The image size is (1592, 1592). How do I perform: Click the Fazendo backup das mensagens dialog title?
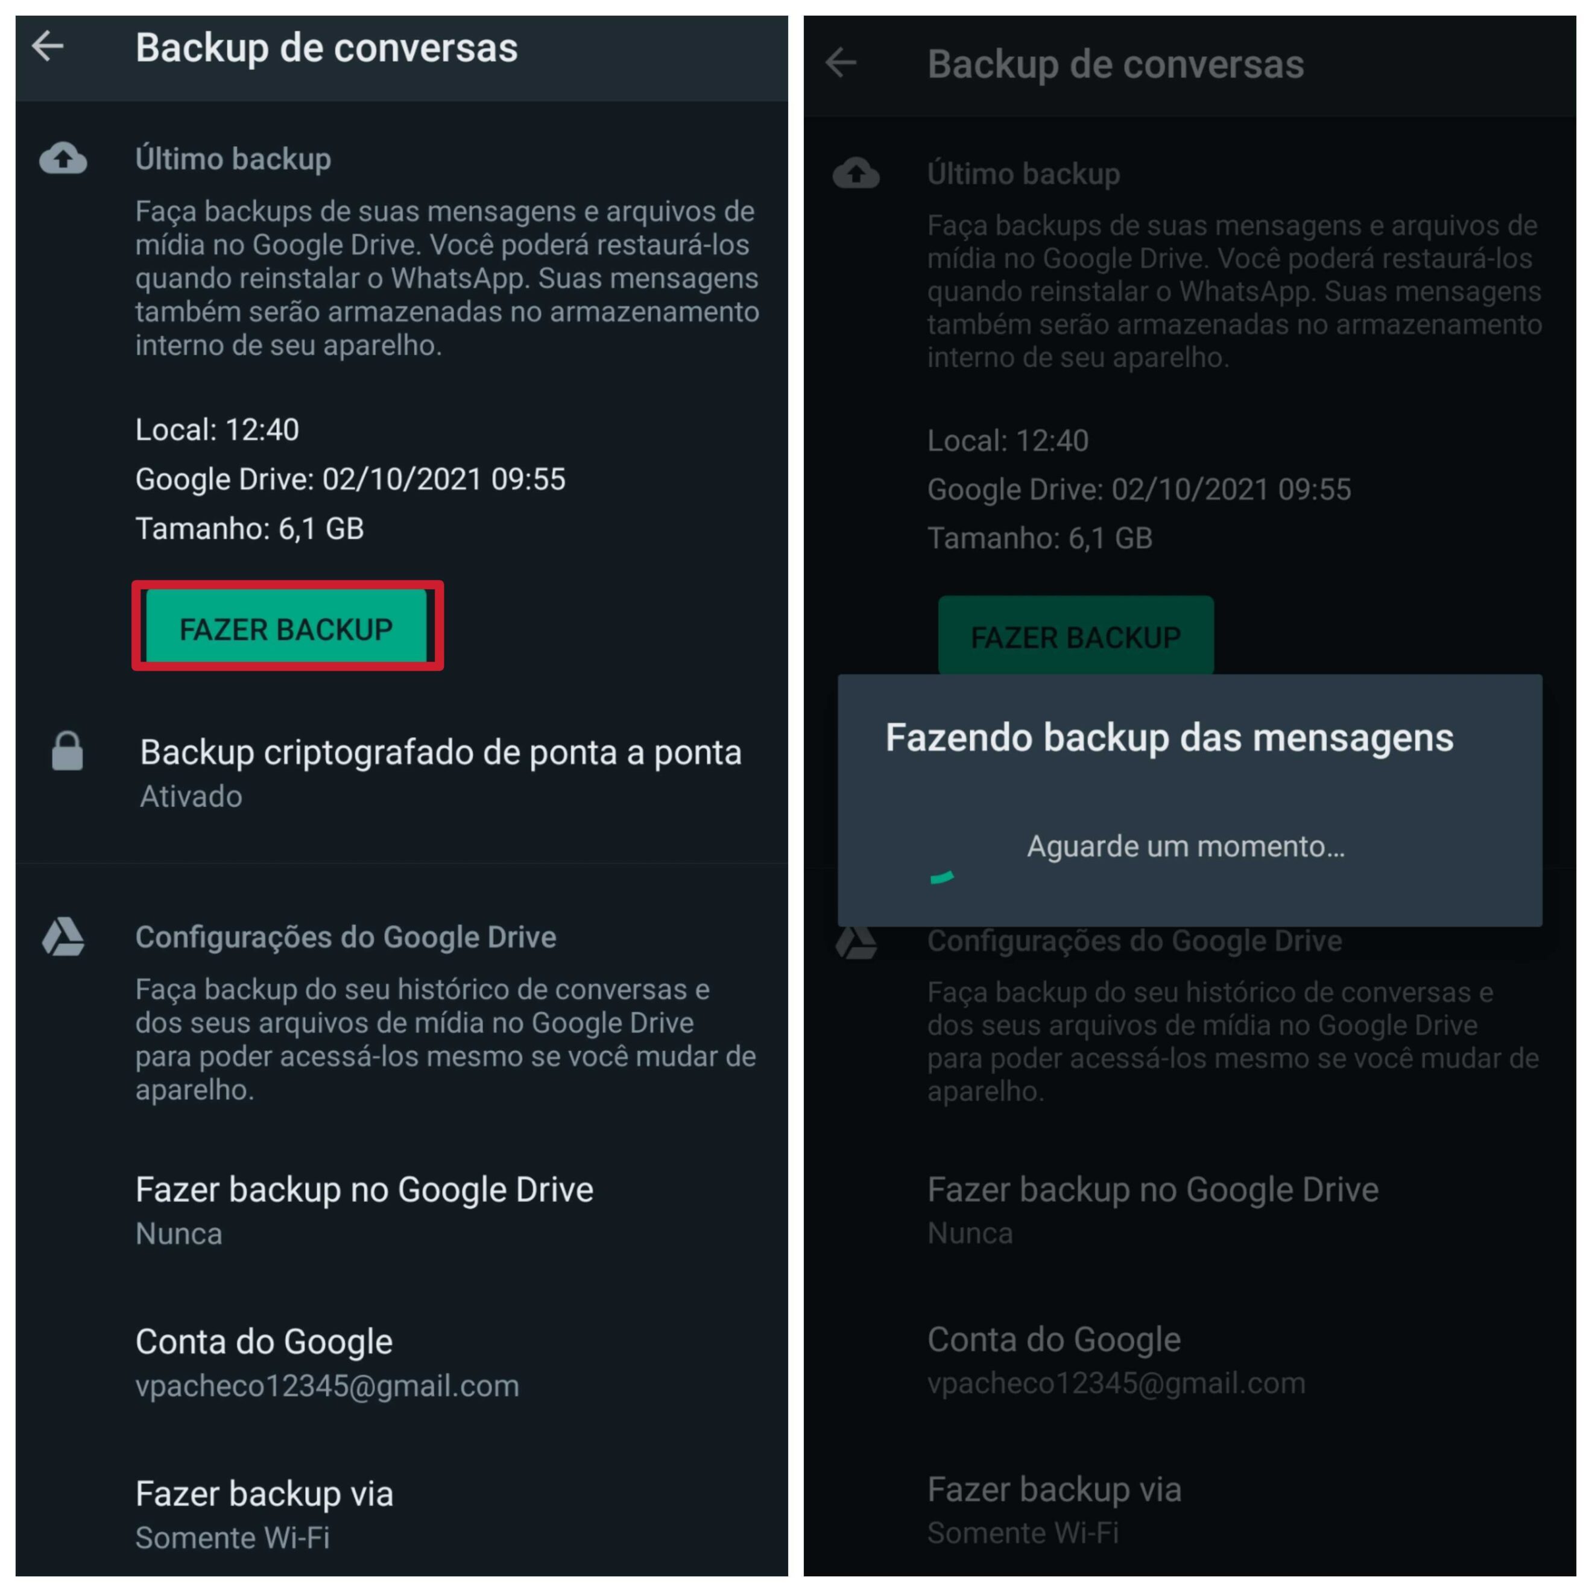pos(1169,738)
